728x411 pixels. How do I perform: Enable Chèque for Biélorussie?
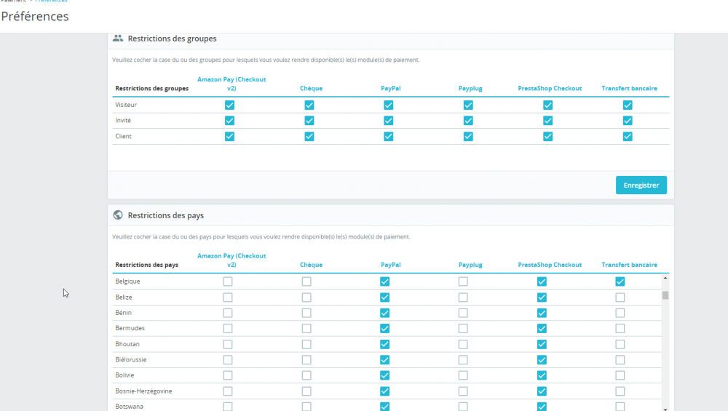[306, 360]
